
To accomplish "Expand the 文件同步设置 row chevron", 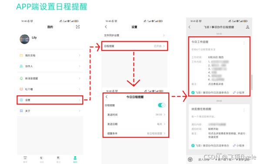I will tap(164, 35).
